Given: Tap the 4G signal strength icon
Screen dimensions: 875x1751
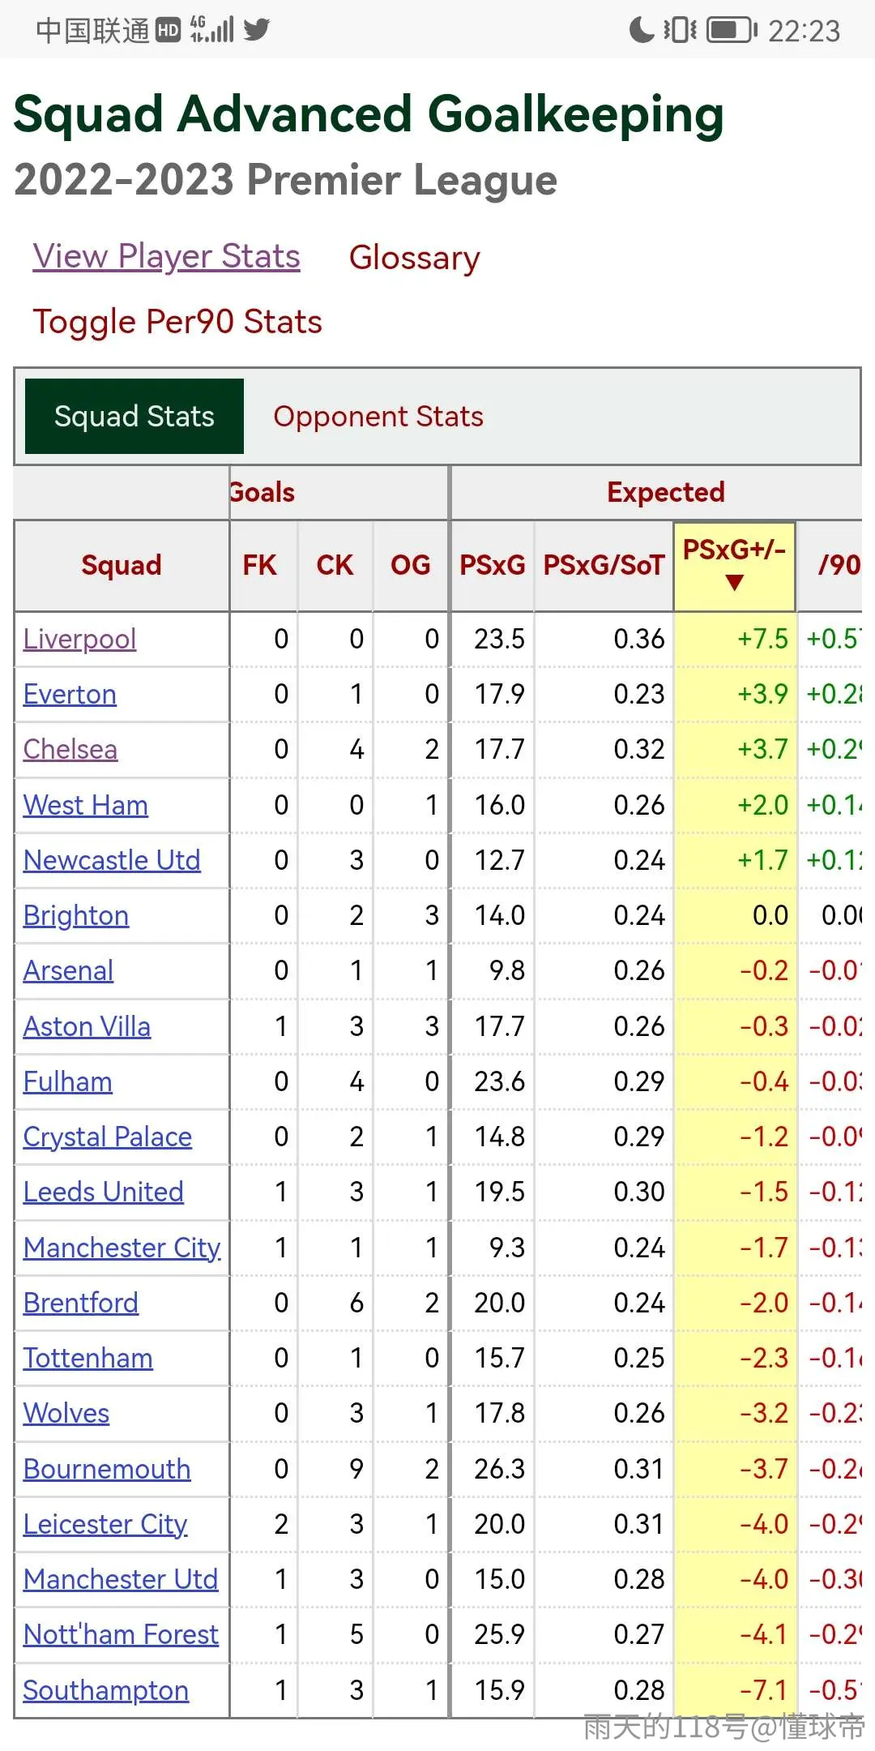Looking at the screenshot, I should click(x=211, y=29).
